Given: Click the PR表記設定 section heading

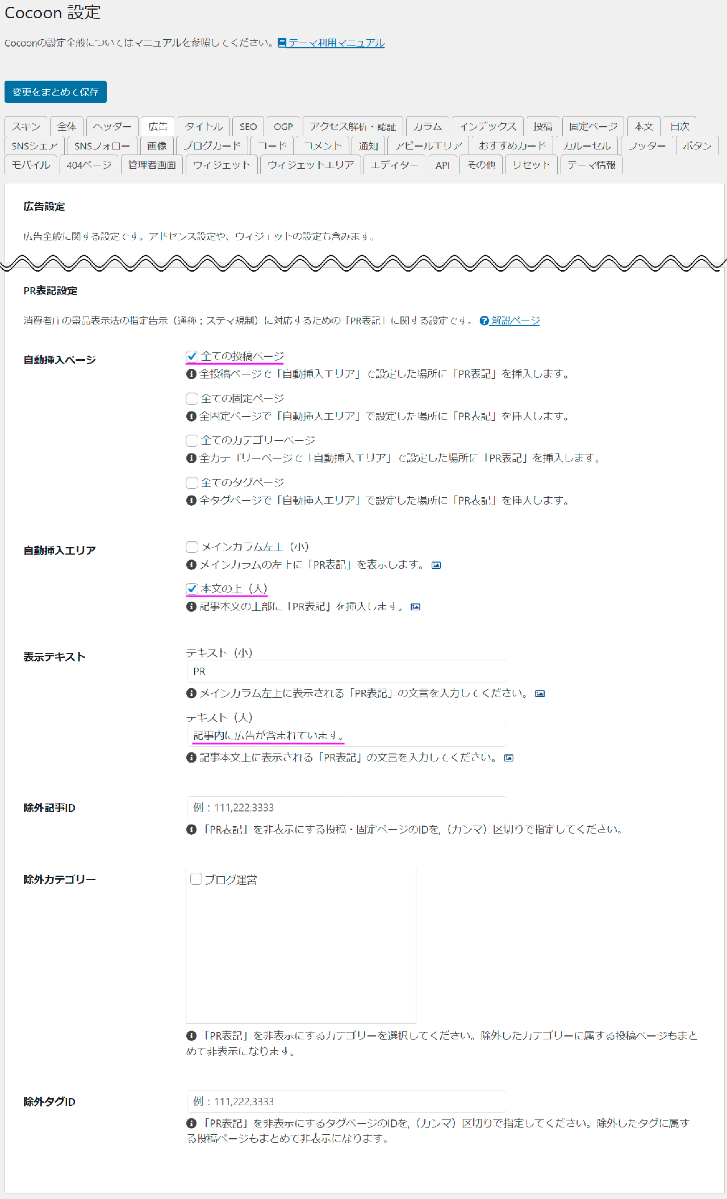Looking at the screenshot, I should point(50,290).
